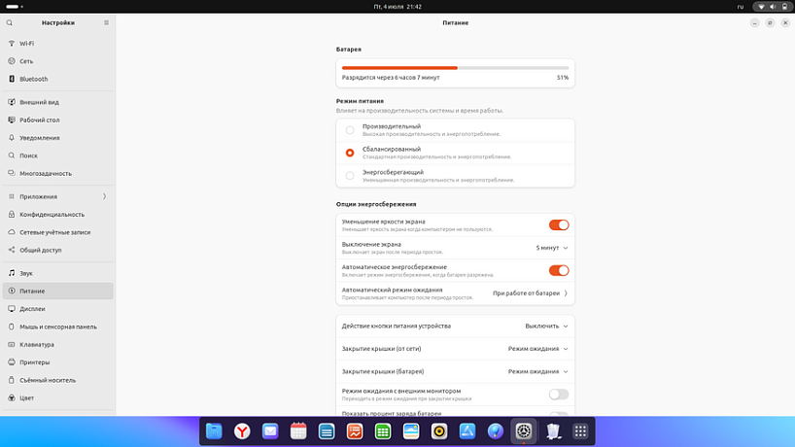The image size is (795, 447).
Task: Enable Режим ожидания с внешним монитором
Action: (558, 395)
